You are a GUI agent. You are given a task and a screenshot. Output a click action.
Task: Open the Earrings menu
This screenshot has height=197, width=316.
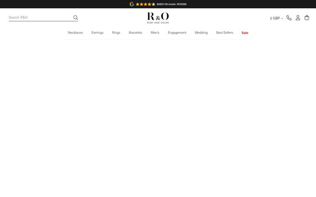(x=97, y=32)
